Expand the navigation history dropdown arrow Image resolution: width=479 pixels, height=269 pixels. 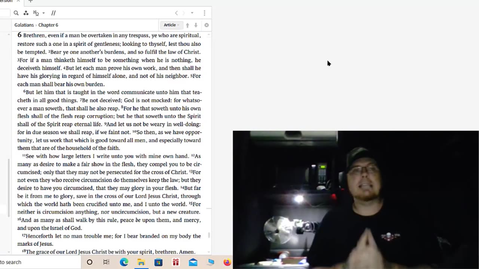[192, 13]
